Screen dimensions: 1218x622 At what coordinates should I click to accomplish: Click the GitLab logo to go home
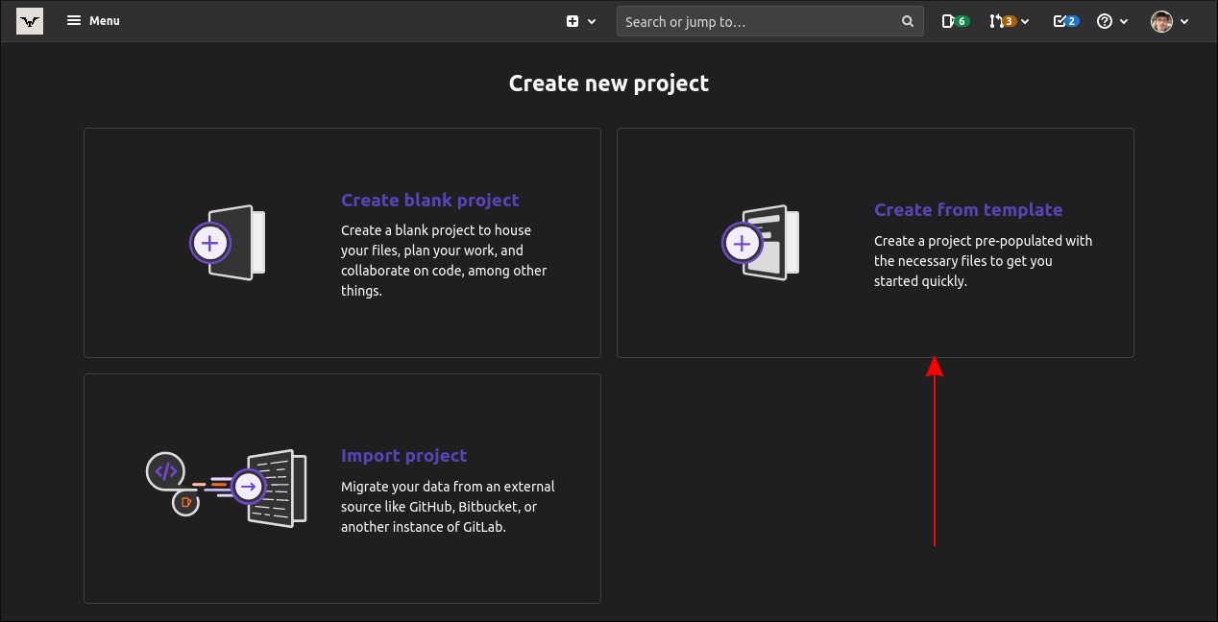[29, 20]
